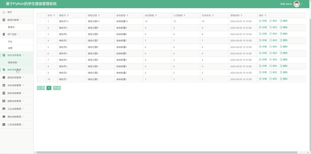Click the 宿舍信息管理 sidebar icon
This screenshot has width=311, height=154.
[4, 70]
